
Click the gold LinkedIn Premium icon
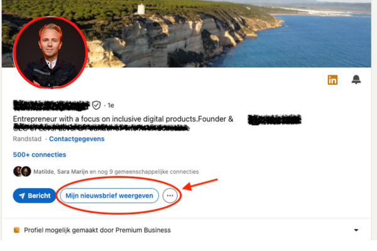point(332,80)
